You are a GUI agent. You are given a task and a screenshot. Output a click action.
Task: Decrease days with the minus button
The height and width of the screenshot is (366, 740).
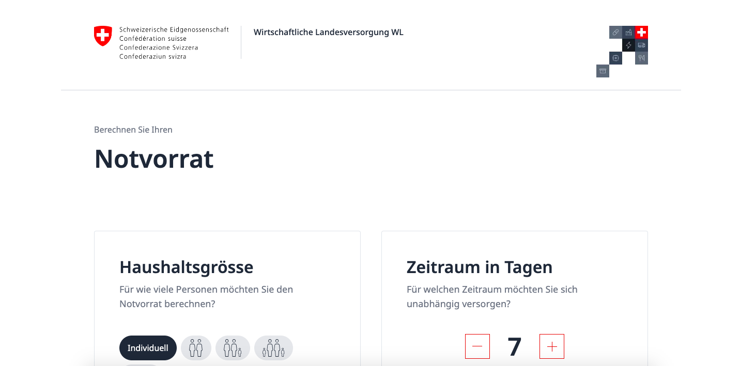(477, 346)
